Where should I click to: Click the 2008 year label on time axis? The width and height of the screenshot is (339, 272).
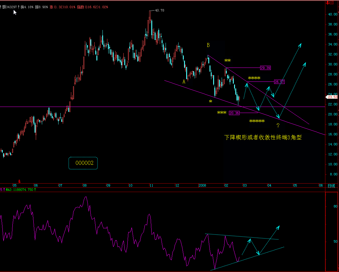(x=202, y=185)
